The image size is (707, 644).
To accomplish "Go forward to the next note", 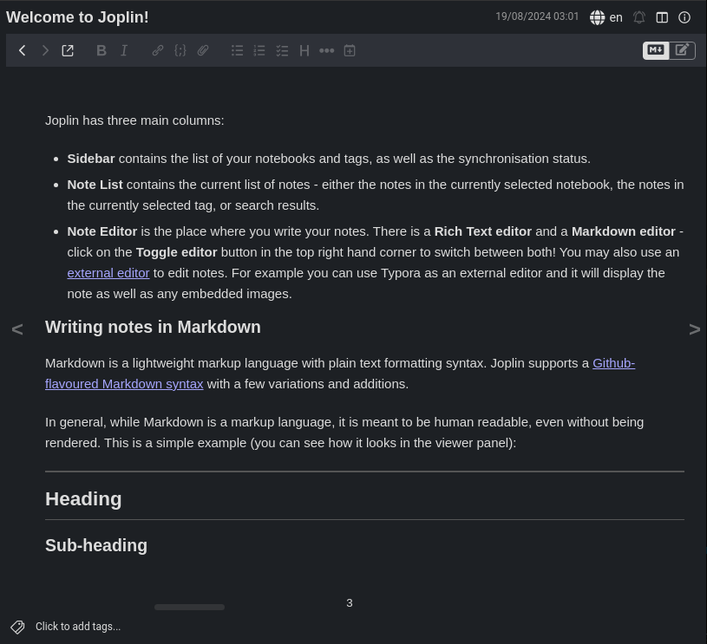I will point(44,50).
